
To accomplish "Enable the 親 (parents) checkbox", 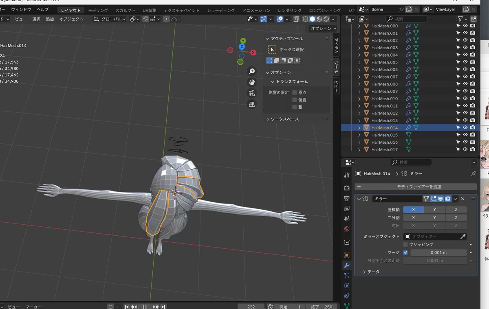I will [x=295, y=107].
